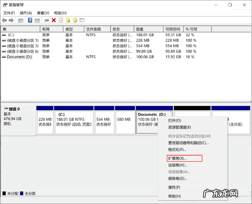Toggle the action pane toolbar icon
Screen dimensions: 252x204
point(37,20)
